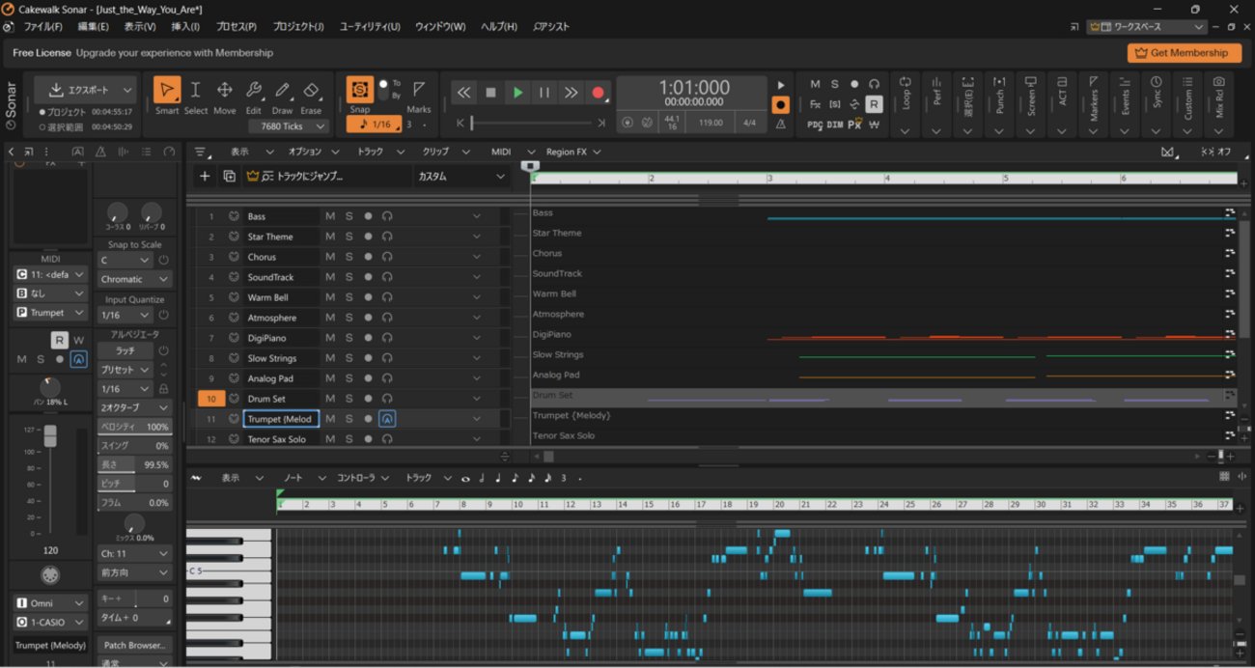Click the time display 1:01:000
Viewport: 1255px width, 668px height.
pos(694,87)
